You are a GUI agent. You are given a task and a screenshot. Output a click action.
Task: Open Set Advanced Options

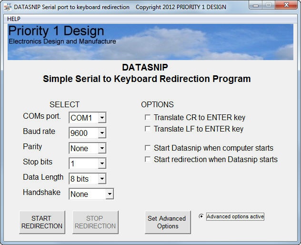pos(168,222)
